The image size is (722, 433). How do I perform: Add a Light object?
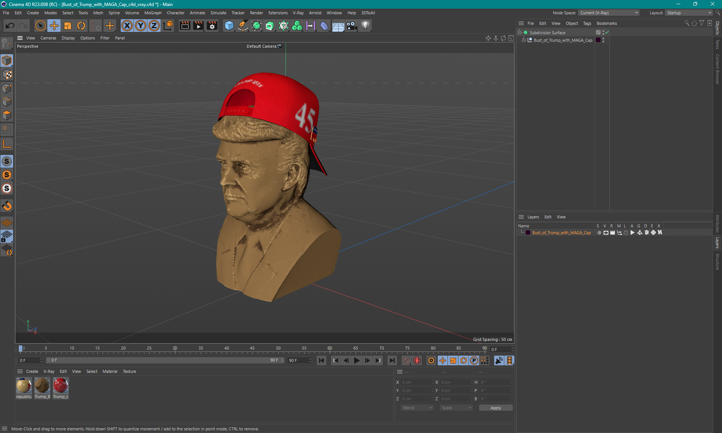(x=366, y=26)
